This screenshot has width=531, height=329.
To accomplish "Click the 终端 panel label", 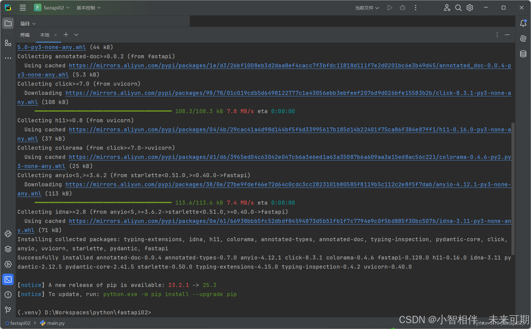I will tap(25, 35).
